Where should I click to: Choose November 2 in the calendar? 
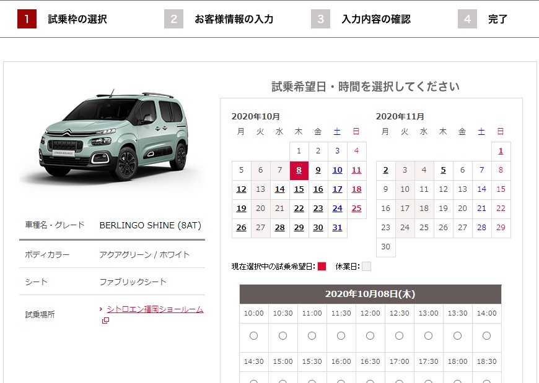(x=386, y=170)
